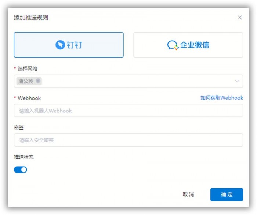Close the 添加推送规则 dialog
The height and width of the screenshot is (215, 257).
240,18
